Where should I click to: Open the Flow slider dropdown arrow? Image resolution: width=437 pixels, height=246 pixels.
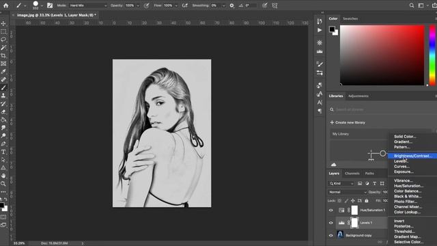pyautogui.click(x=176, y=5)
